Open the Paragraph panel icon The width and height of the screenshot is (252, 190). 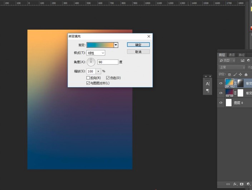tap(207, 91)
